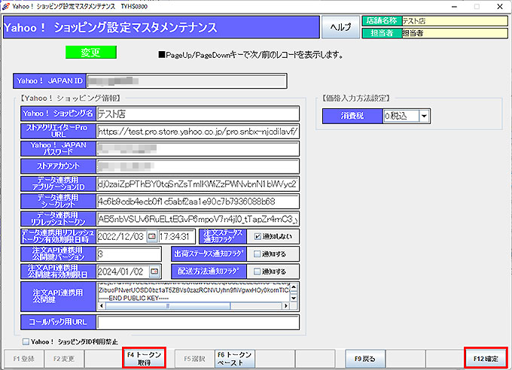This screenshot has width=512, height=370.
Task: Click the 担当者 field
Action: [x=455, y=33]
